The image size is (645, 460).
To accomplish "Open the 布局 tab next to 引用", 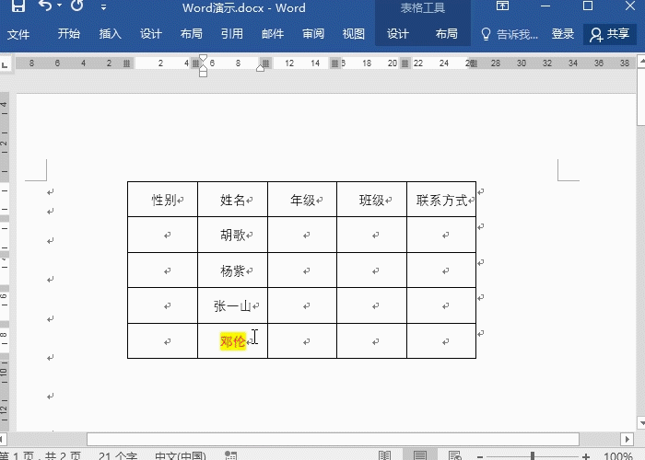I will tap(192, 34).
